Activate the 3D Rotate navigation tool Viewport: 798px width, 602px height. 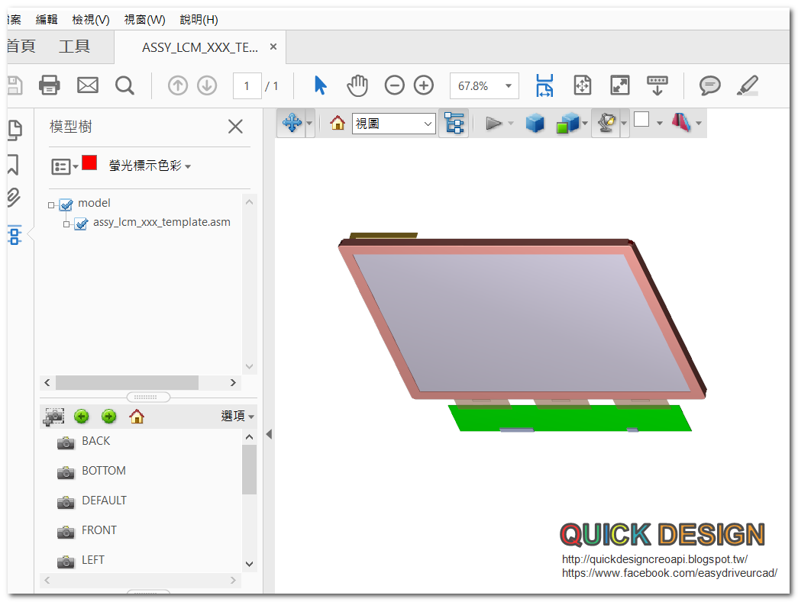(291, 123)
